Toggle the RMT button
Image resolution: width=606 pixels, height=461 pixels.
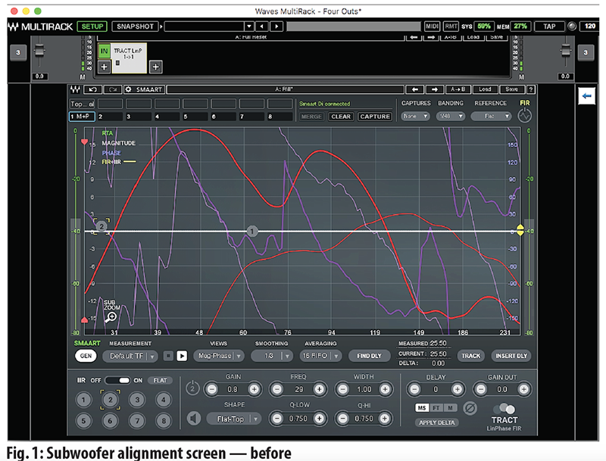(x=451, y=26)
